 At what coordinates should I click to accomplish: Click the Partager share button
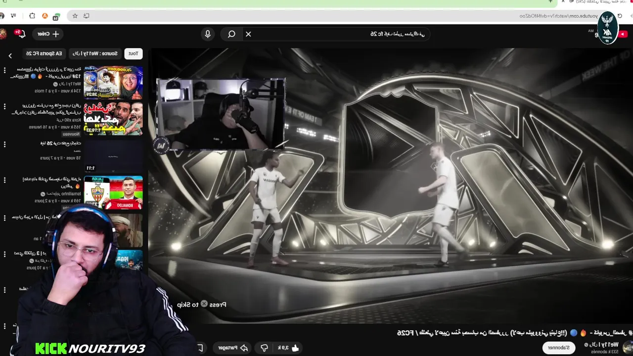pyautogui.click(x=233, y=348)
